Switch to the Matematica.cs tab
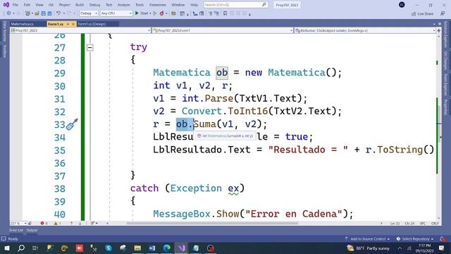 tap(22, 24)
